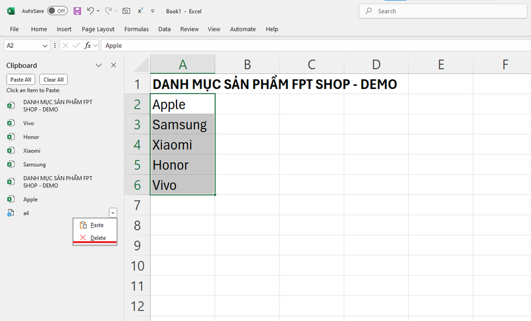
Task: Click cell containing Apple
Action: pyautogui.click(x=183, y=104)
